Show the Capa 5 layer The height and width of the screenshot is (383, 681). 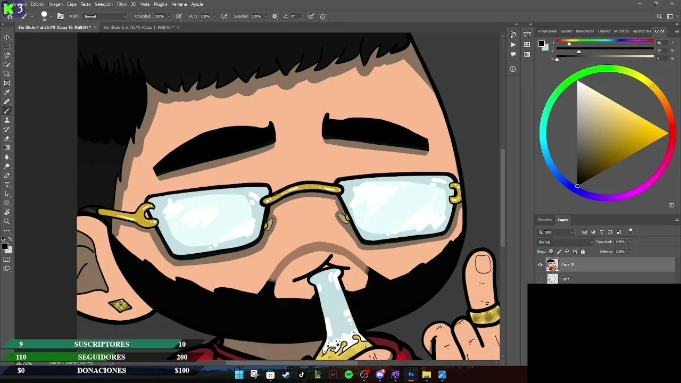pyautogui.click(x=541, y=279)
